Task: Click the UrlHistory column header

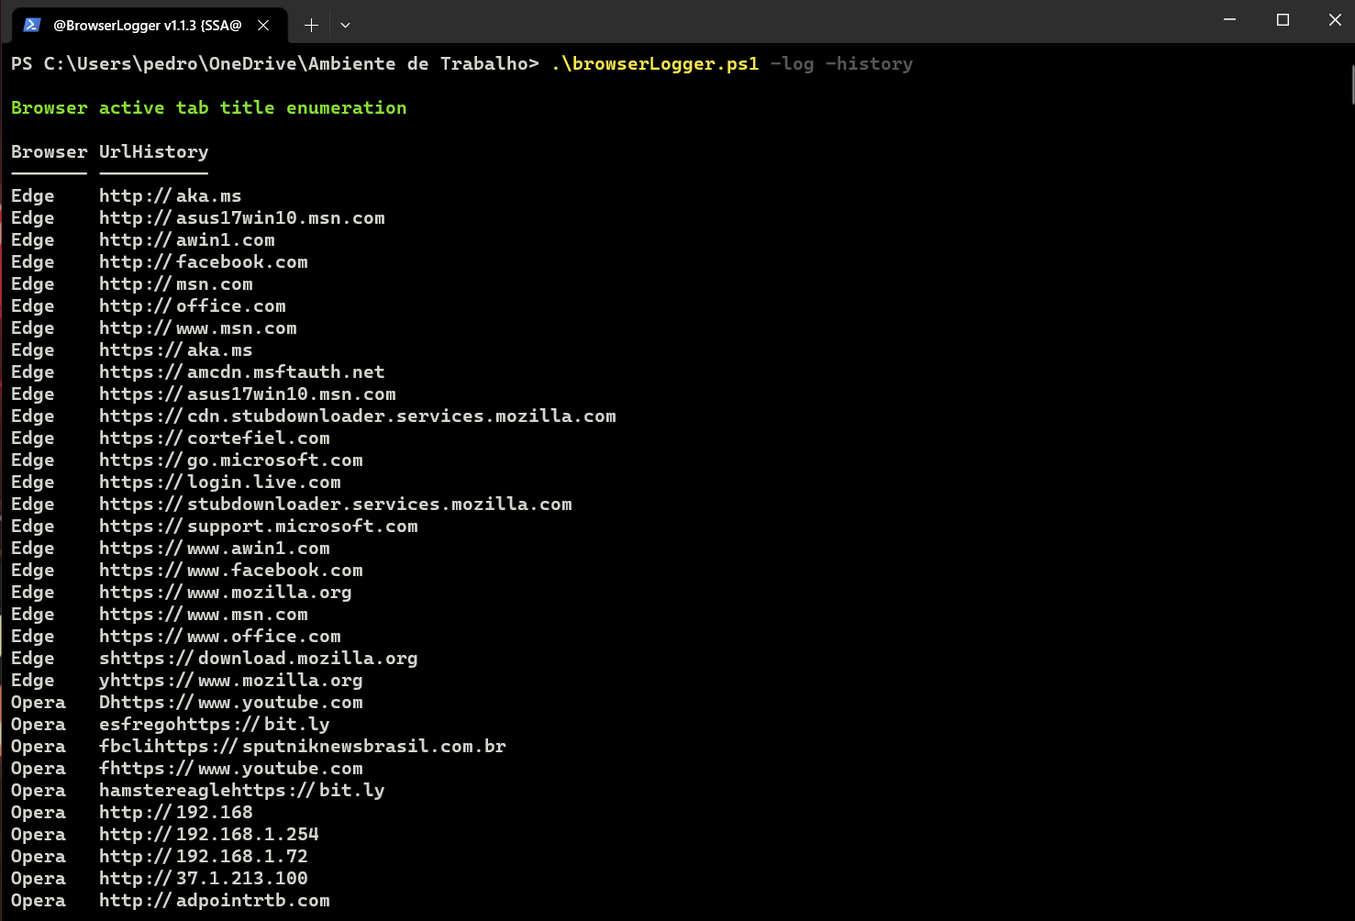Action: [153, 151]
